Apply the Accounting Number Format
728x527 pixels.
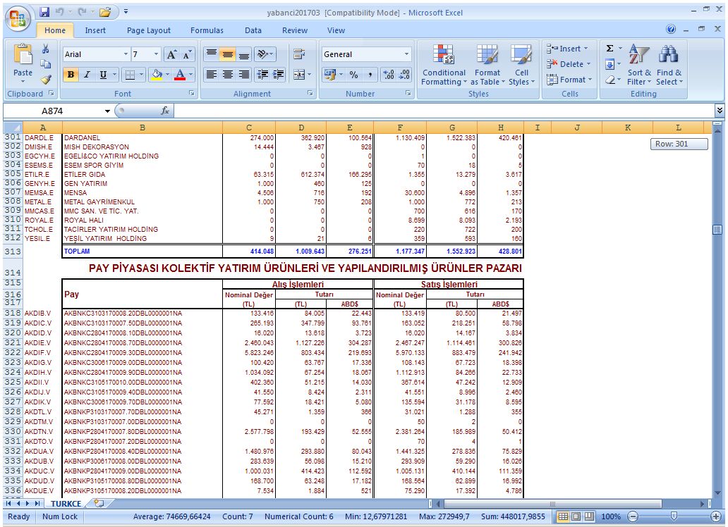click(330, 74)
